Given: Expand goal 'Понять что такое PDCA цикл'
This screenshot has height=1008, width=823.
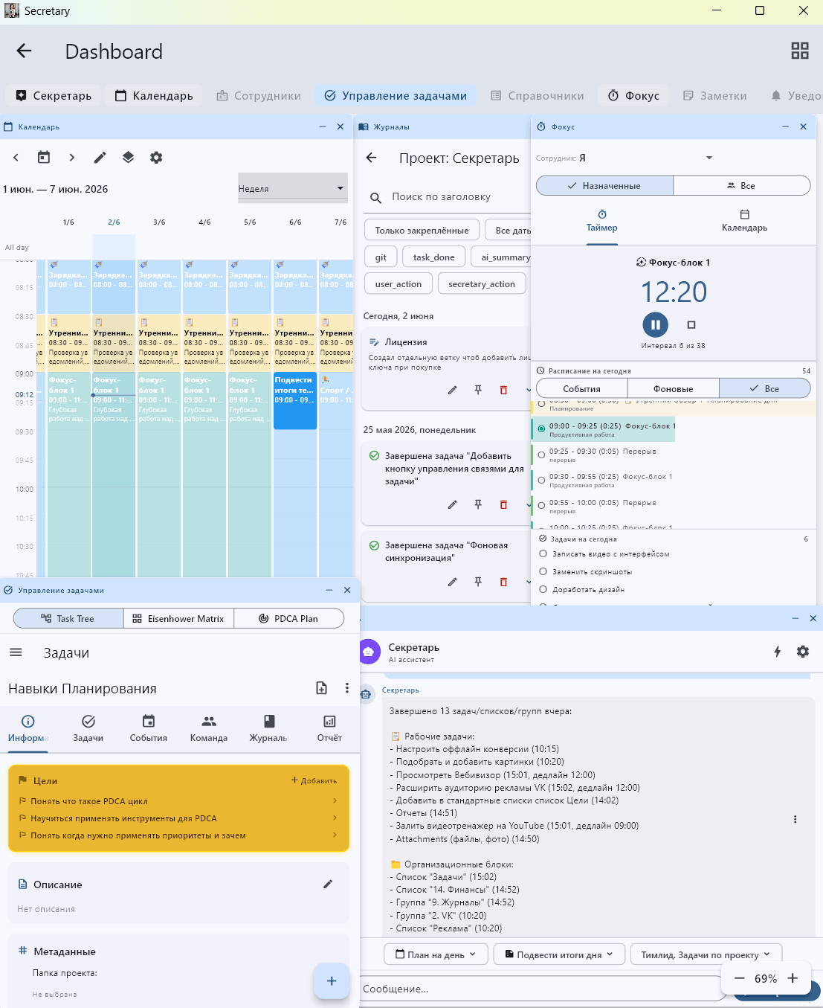Looking at the screenshot, I should pyautogui.click(x=178, y=801).
